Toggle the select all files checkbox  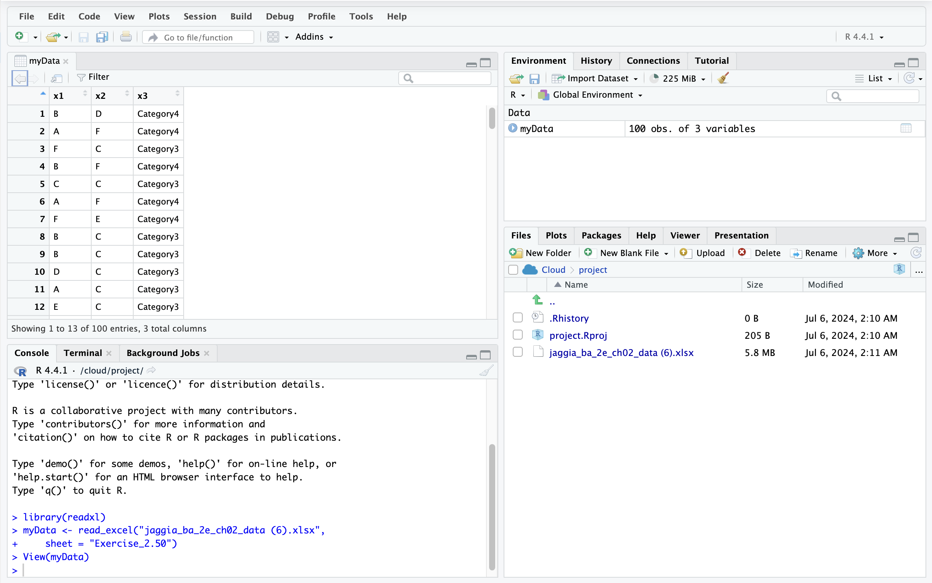(x=513, y=270)
